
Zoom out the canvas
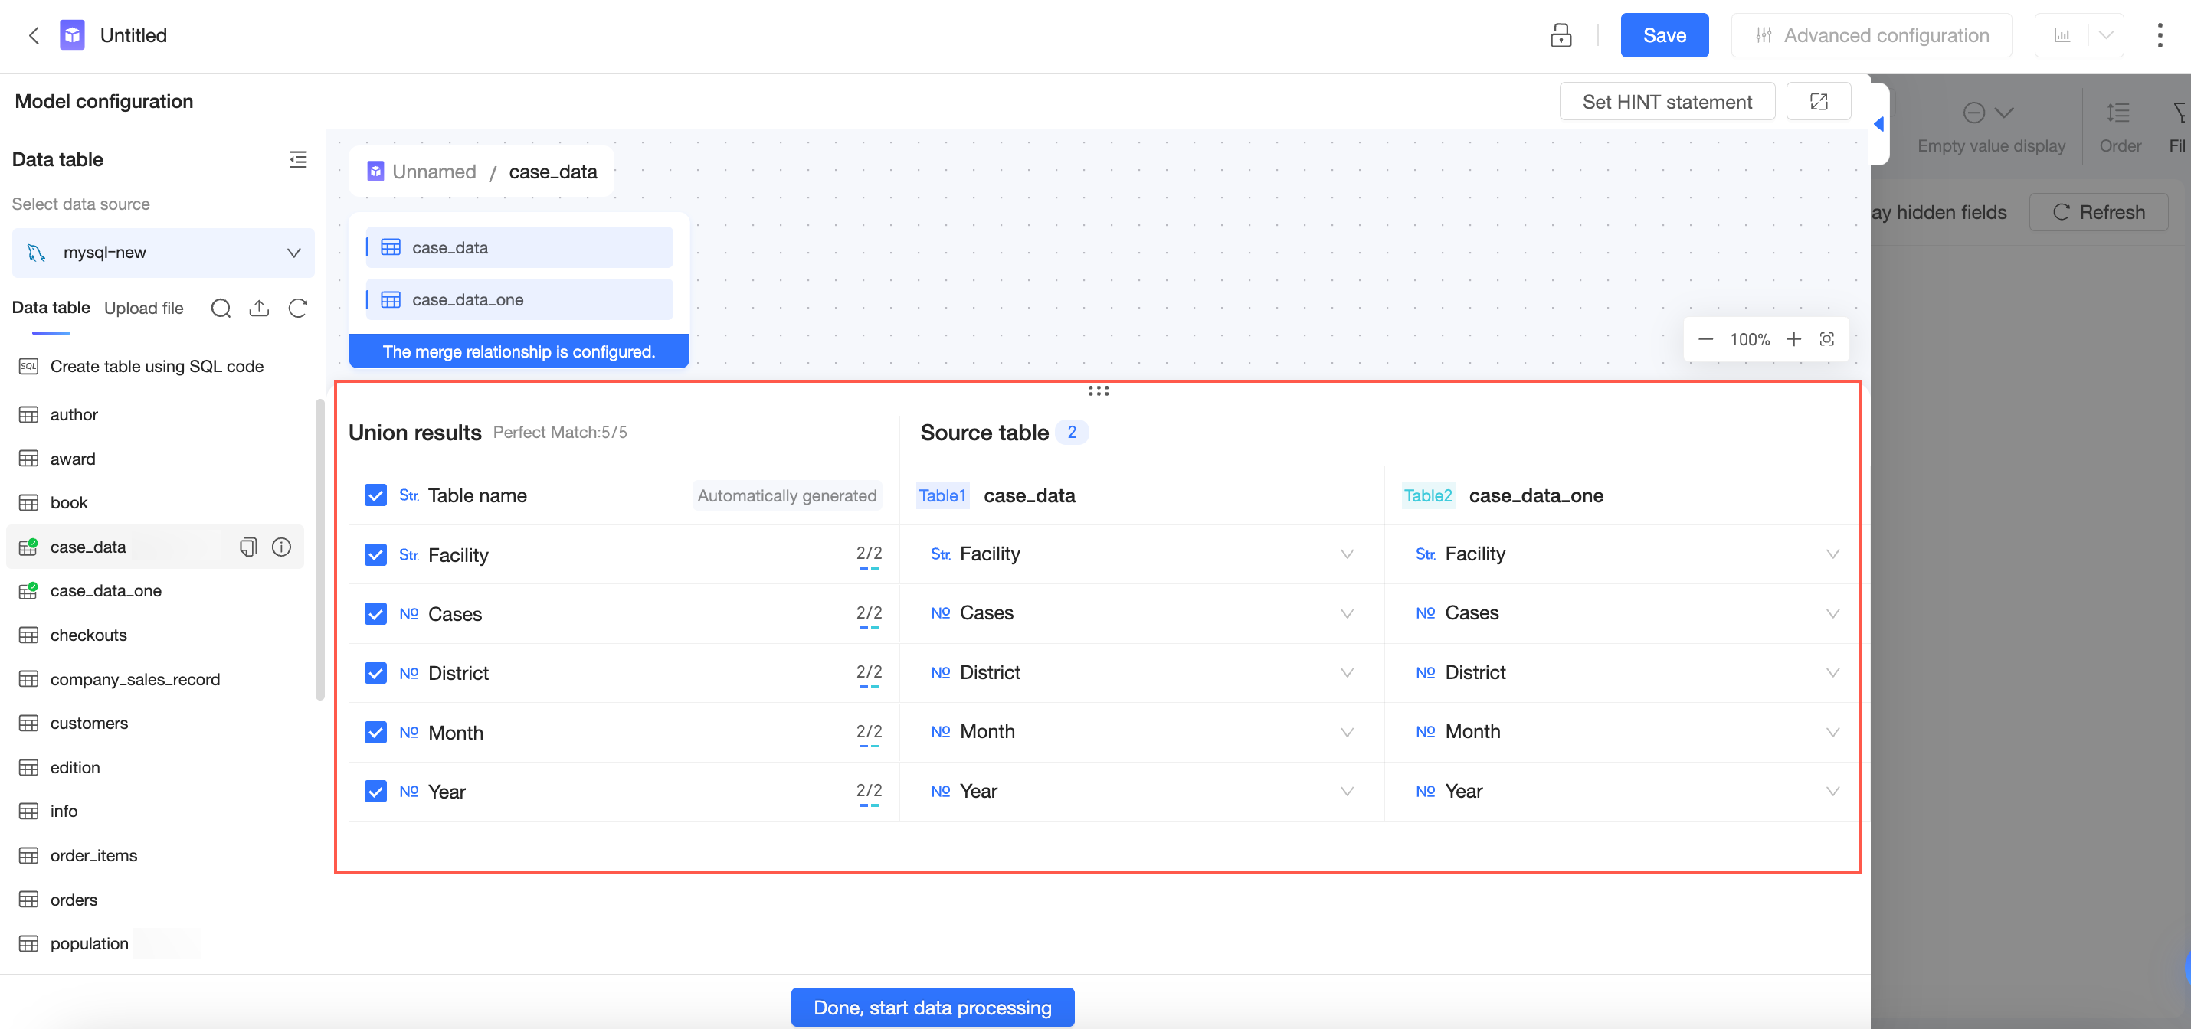pos(1705,339)
